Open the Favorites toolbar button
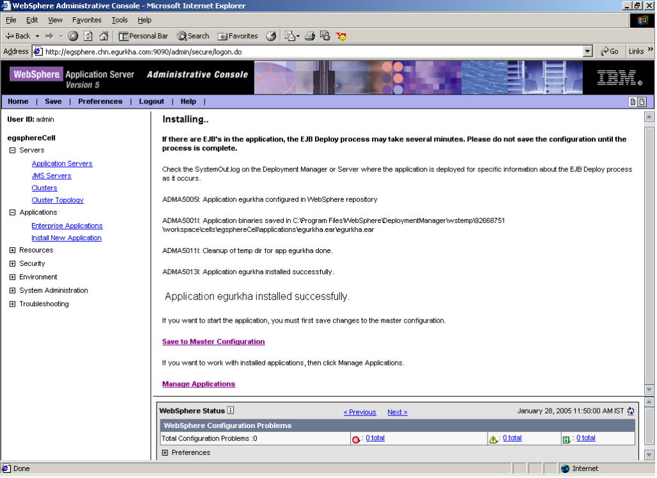The height and width of the screenshot is (478, 657). 238,36
